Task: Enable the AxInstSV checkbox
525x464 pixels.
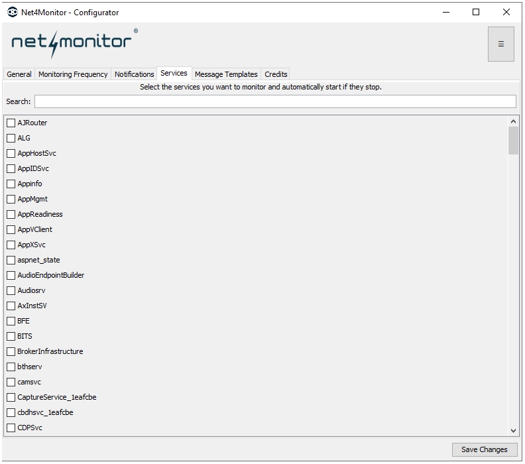Action: pos(11,306)
